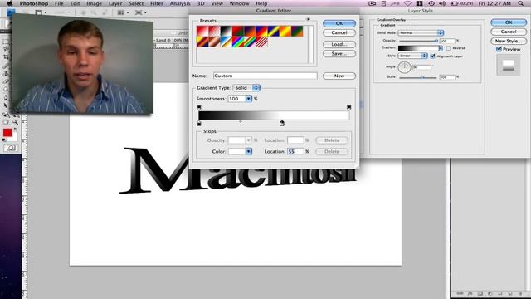
Task: Enable the Reverse gradient checkbox
Action: (x=448, y=48)
